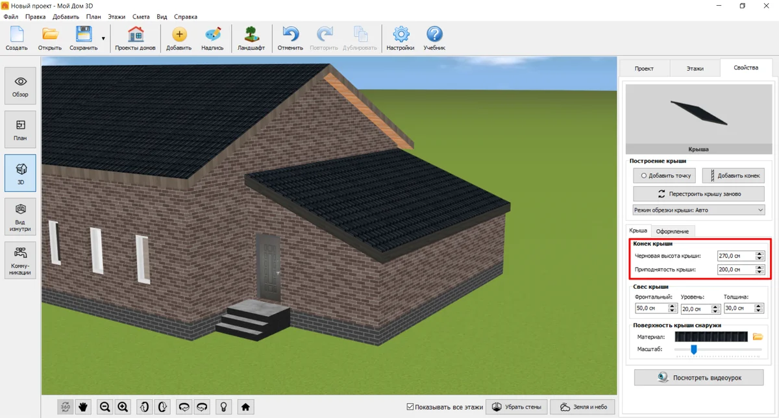Zoom in with the magnifier plus icon
Screen dimensions: 779x418
(x=123, y=407)
